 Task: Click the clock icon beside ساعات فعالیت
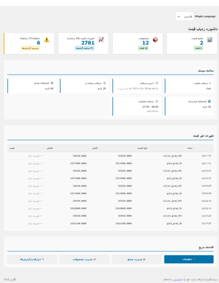pos(157,101)
